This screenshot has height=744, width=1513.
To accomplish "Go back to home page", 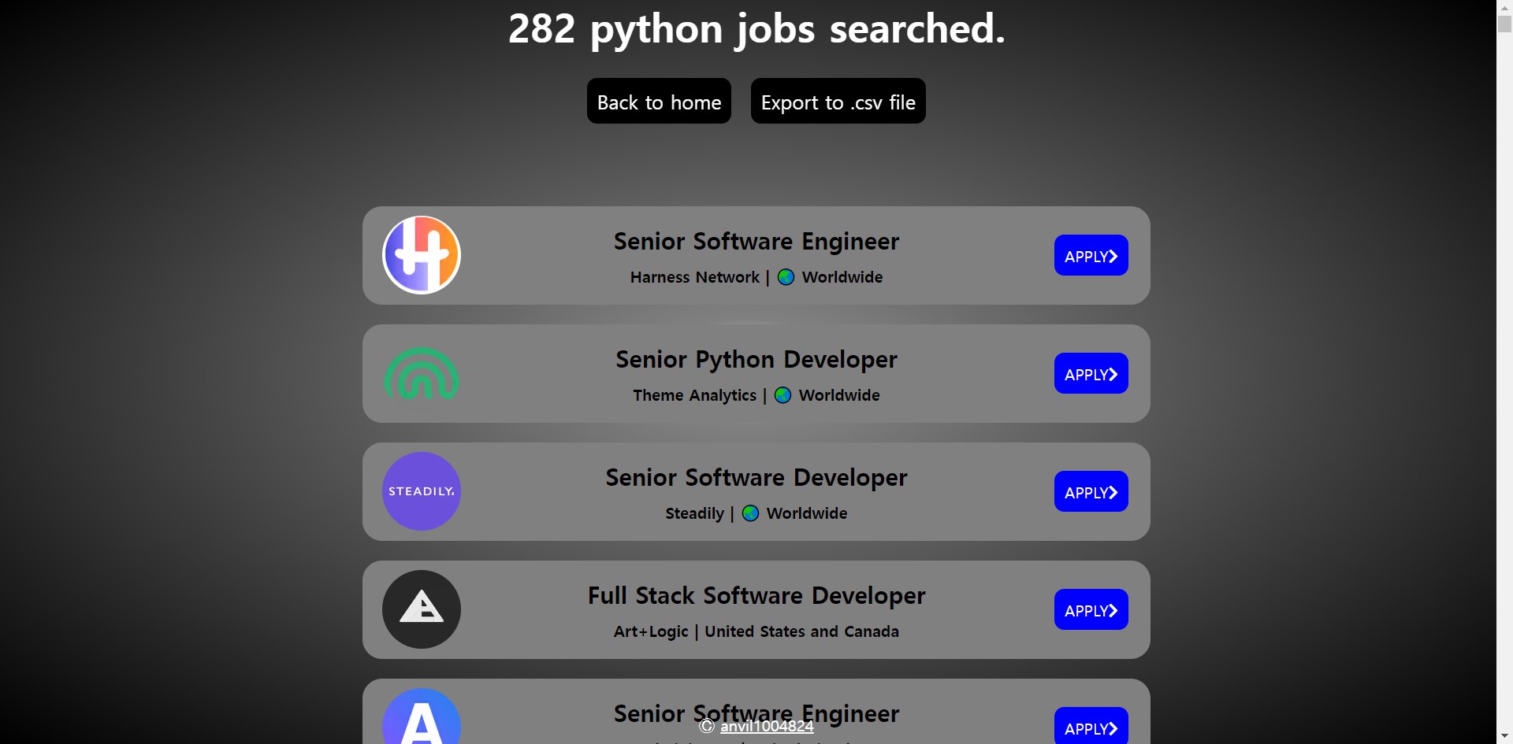I will coord(659,101).
